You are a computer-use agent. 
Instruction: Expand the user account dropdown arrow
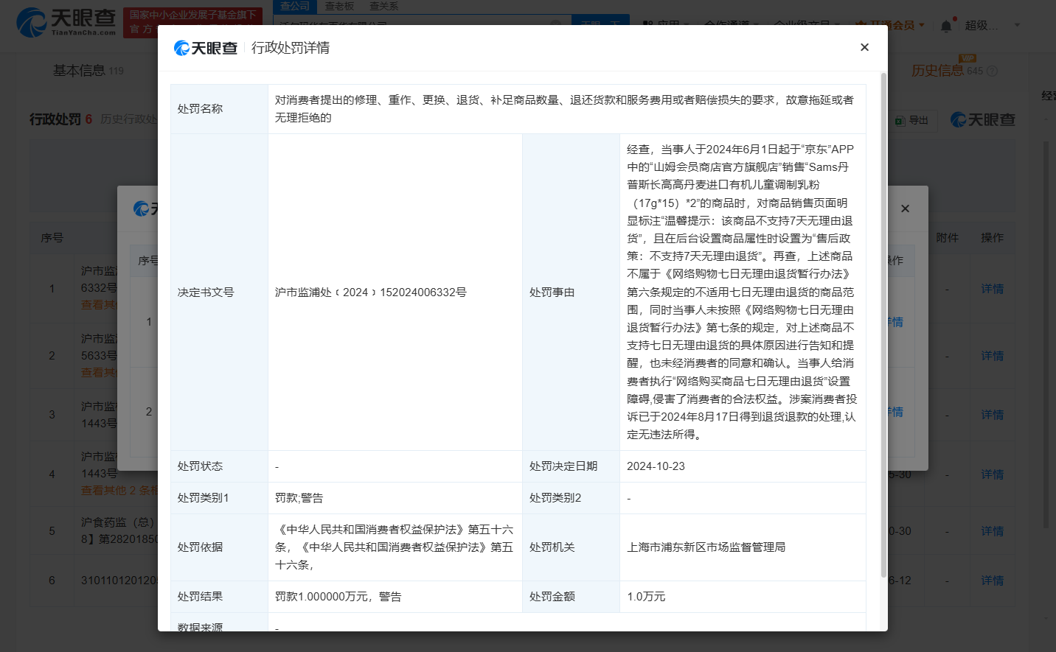click(1017, 25)
